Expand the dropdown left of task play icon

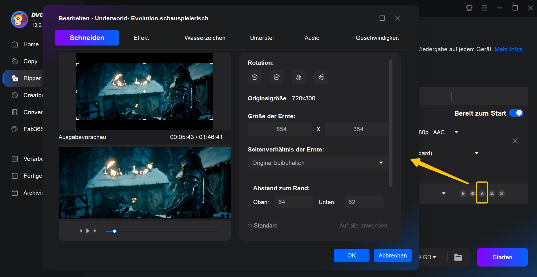coord(444,193)
